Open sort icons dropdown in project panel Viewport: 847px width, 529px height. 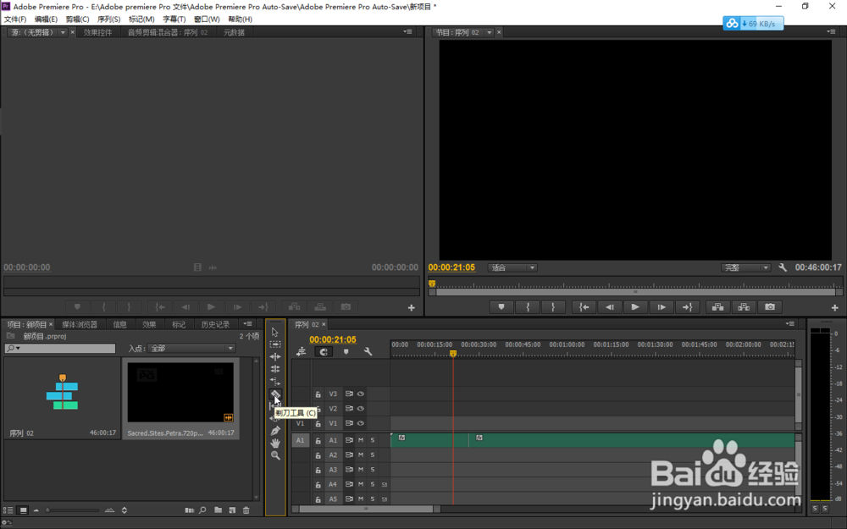[x=125, y=510]
